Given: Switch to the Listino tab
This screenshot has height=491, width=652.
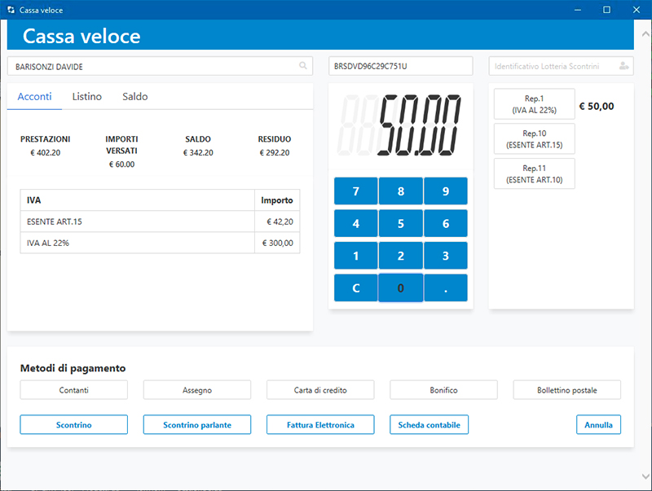Looking at the screenshot, I should coord(87,97).
